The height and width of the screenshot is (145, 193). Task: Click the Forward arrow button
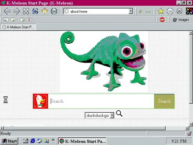point(17,11)
